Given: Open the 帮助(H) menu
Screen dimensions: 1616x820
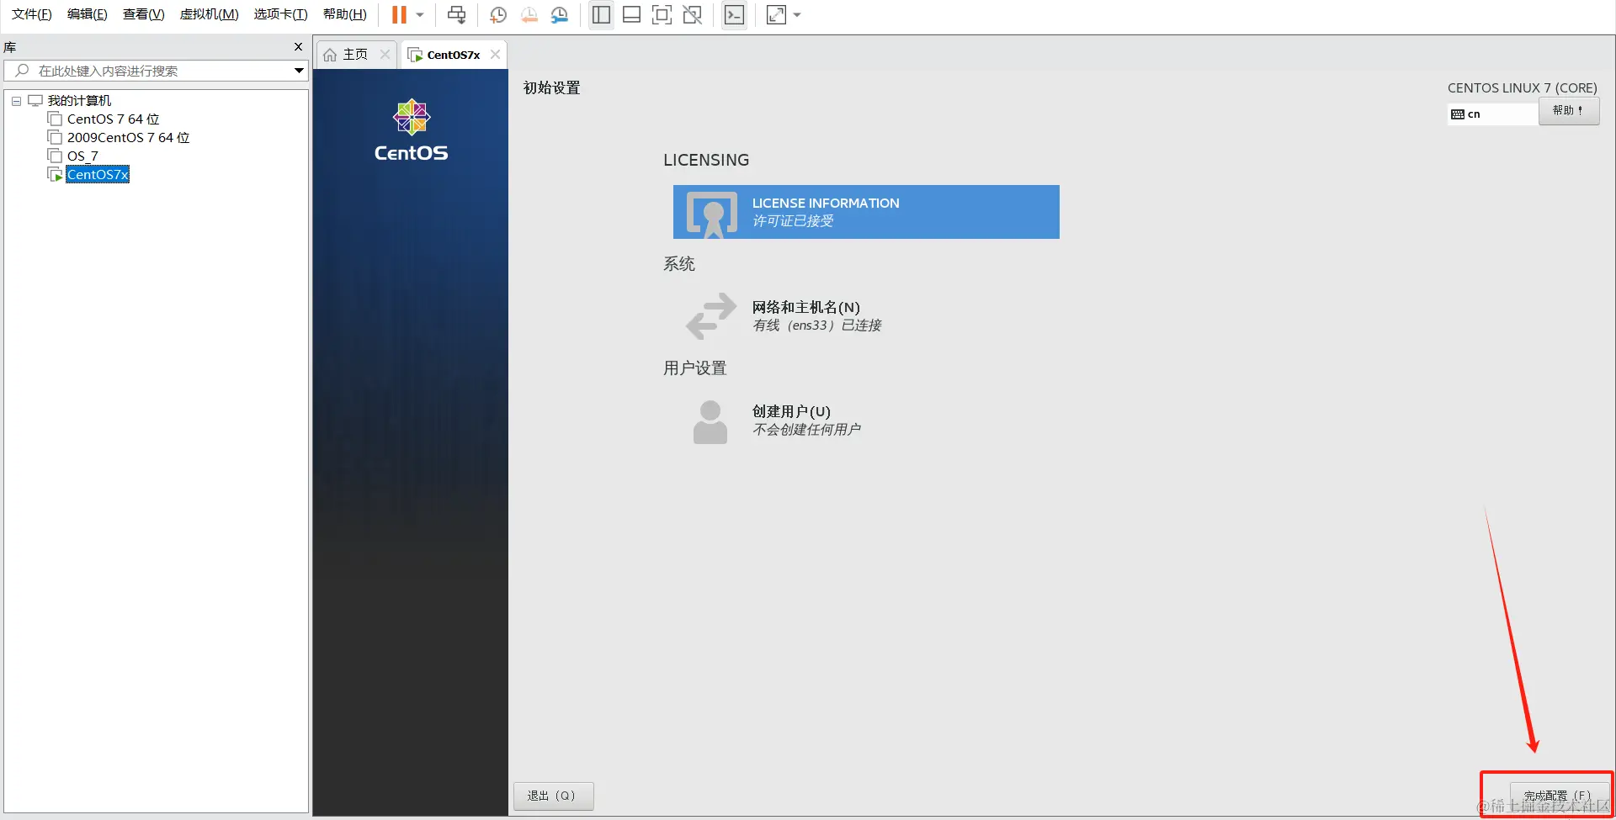Looking at the screenshot, I should tap(345, 14).
